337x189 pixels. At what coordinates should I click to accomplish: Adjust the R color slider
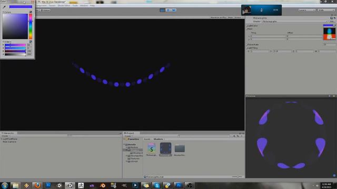coord(15,45)
